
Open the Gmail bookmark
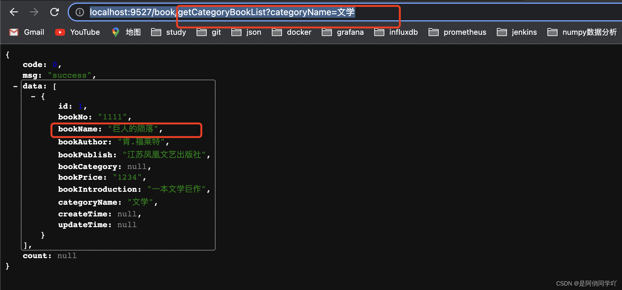27,32
